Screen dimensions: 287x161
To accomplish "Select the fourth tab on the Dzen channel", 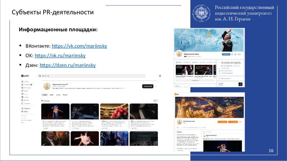I will [65, 95].
